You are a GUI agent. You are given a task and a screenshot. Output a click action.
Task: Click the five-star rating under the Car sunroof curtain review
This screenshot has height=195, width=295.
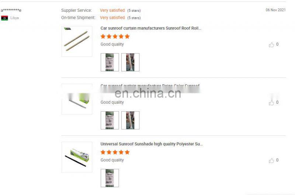tap(115, 36)
